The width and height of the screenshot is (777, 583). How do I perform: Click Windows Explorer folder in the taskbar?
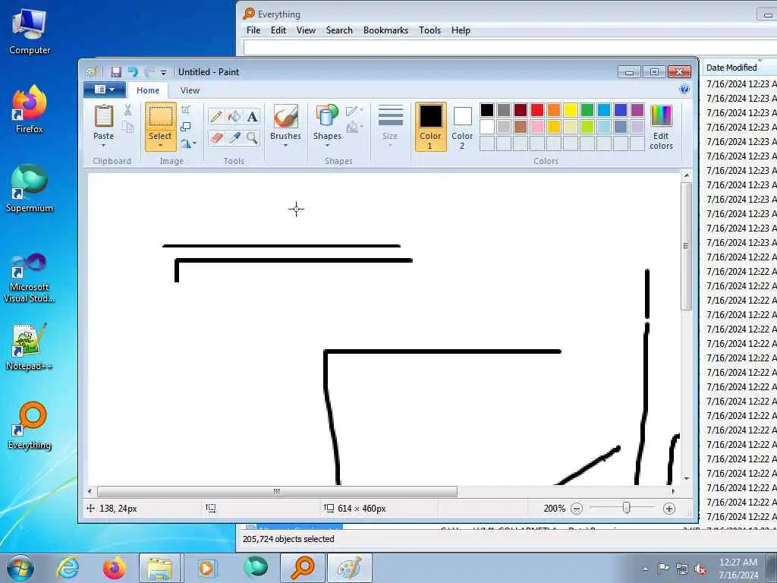pyautogui.click(x=159, y=568)
